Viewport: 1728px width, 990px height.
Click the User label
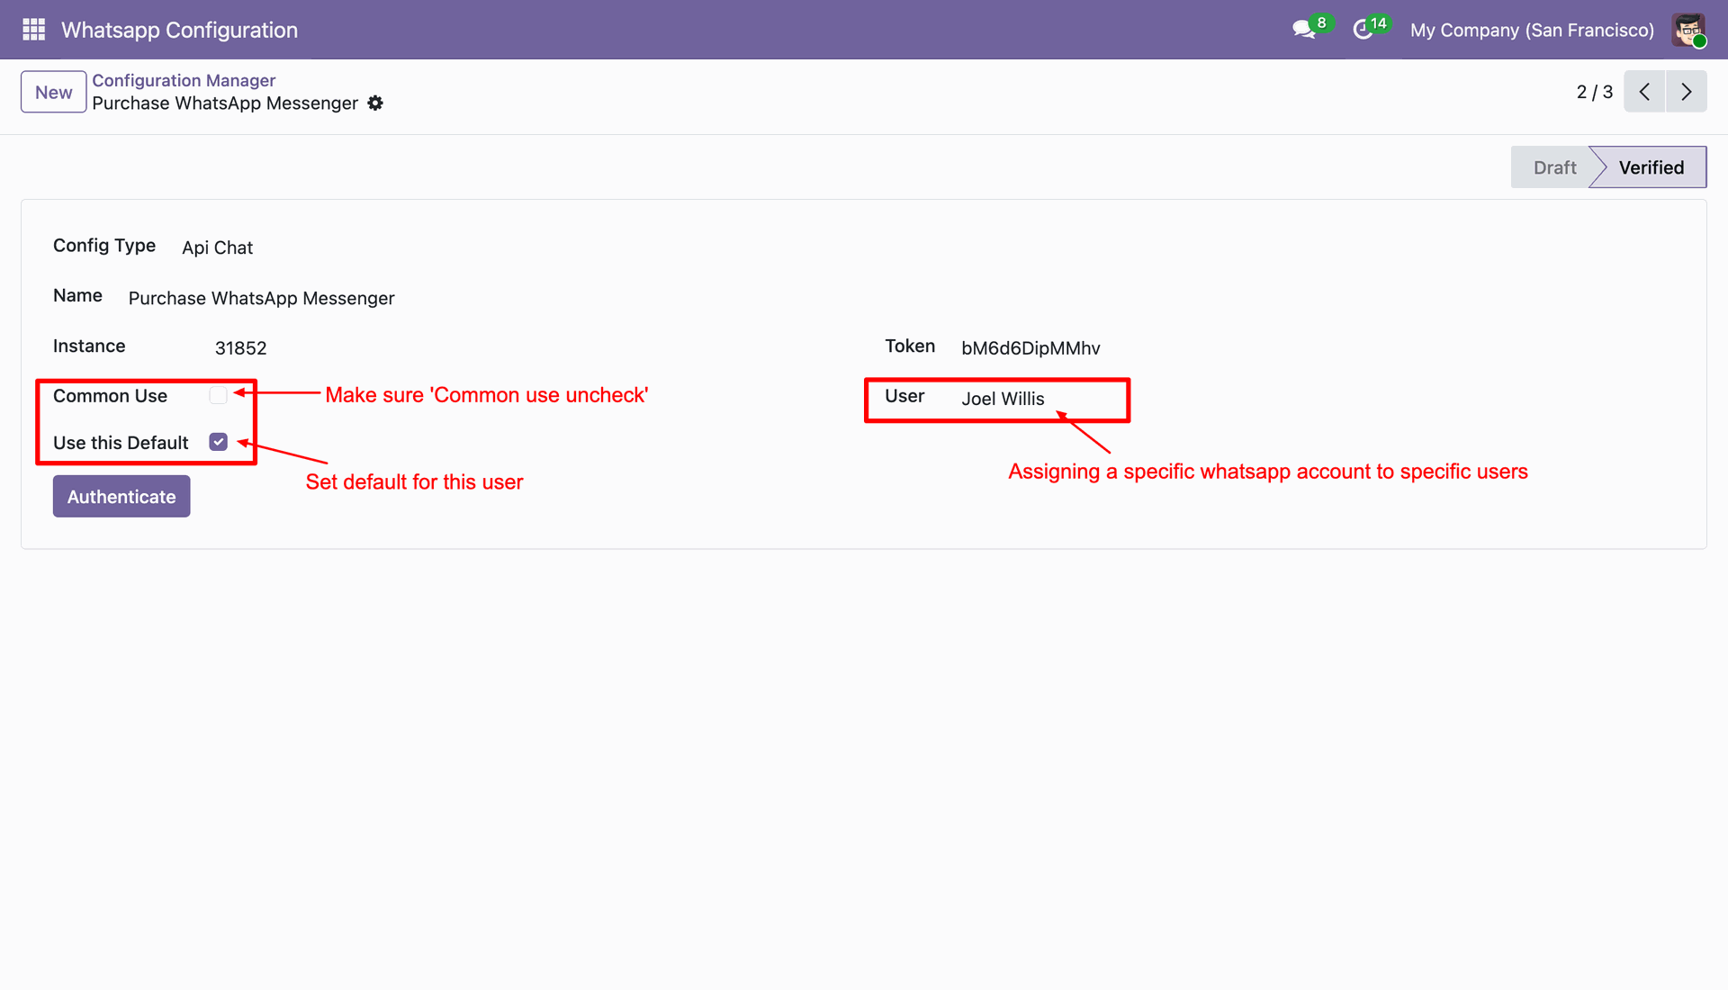tap(904, 396)
